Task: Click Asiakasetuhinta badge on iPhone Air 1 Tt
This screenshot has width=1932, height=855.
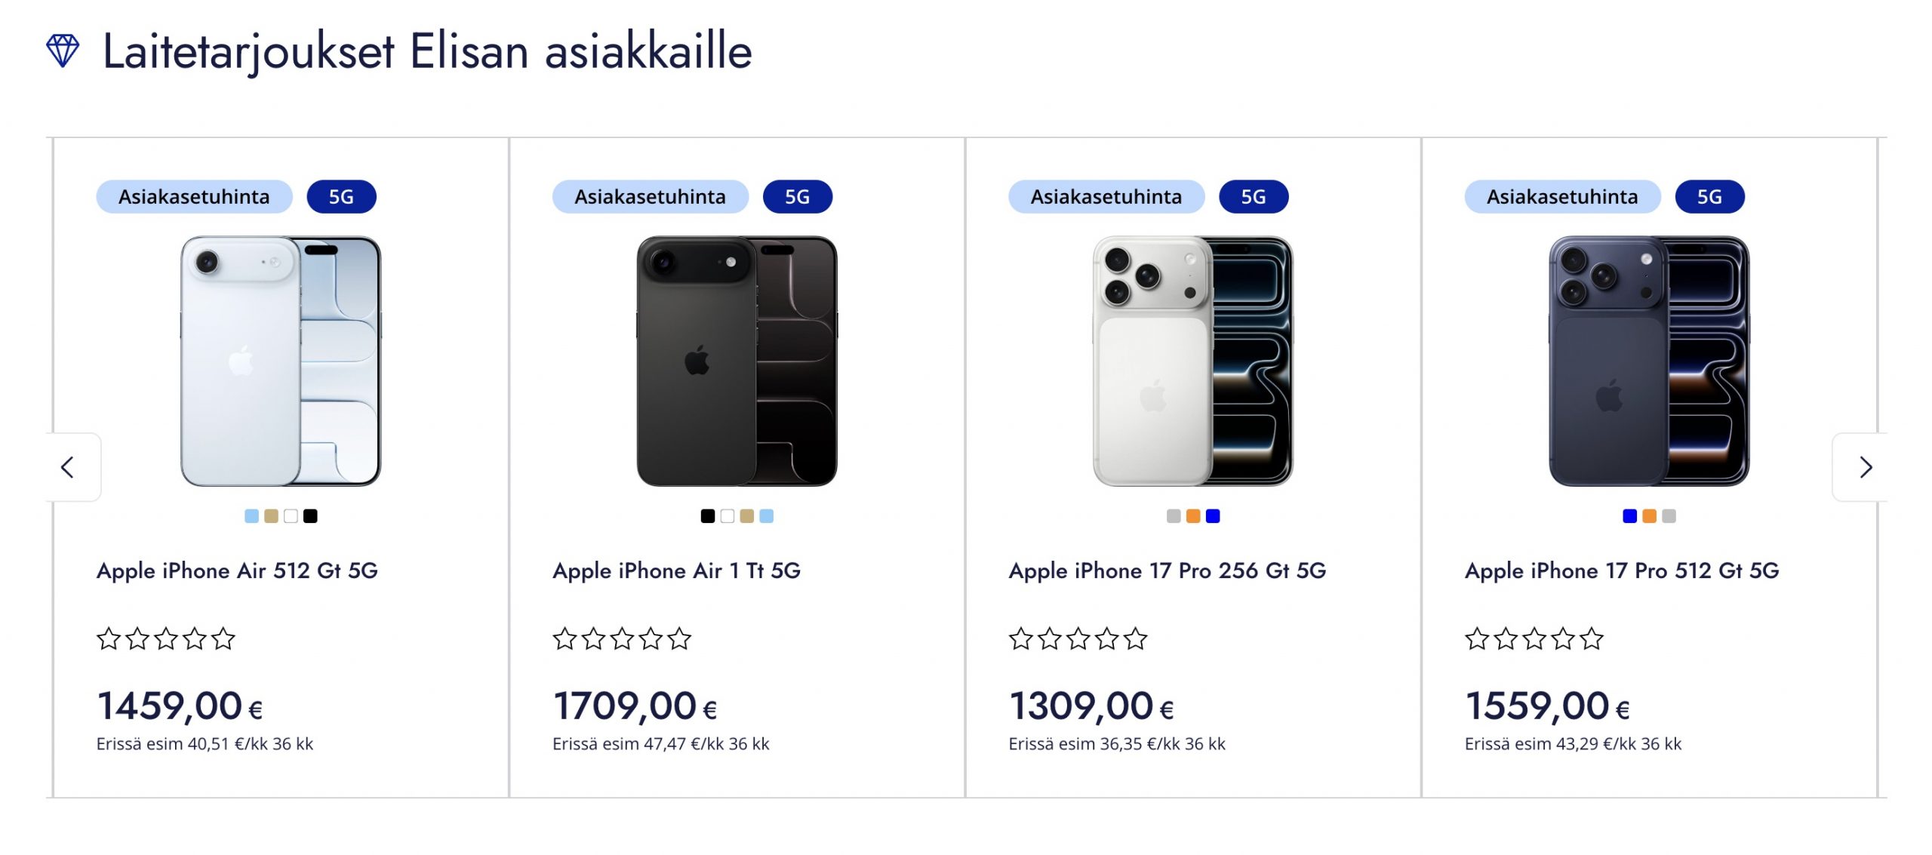Action: click(650, 197)
